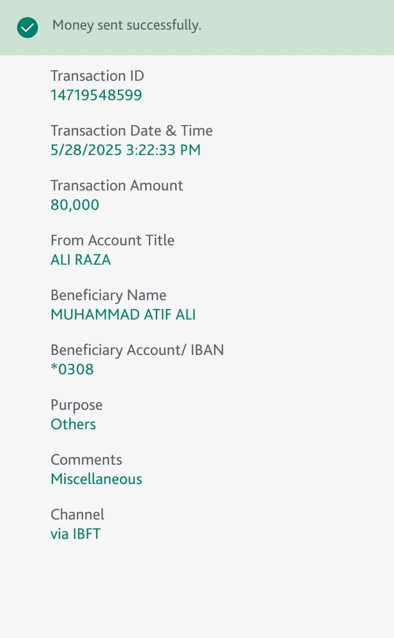
Task: Select the 5/28/2025 3:22:33 PM timestamp
Action: tap(125, 150)
